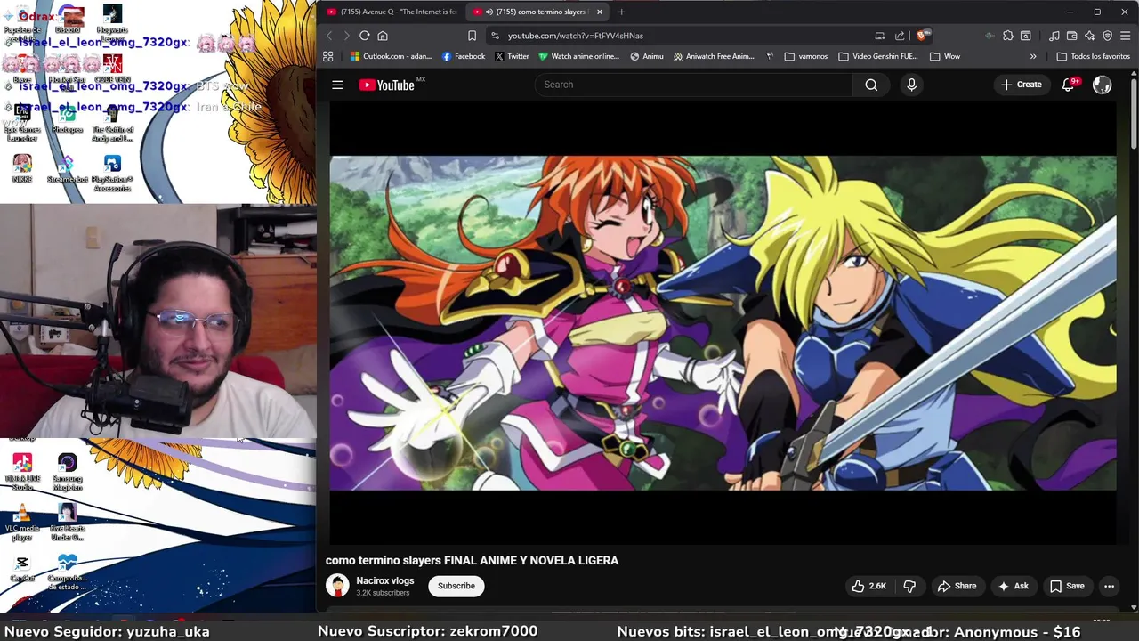Open more actions three-dot menu under video
This screenshot has width=1139, height=641.
click(1109, 586)
